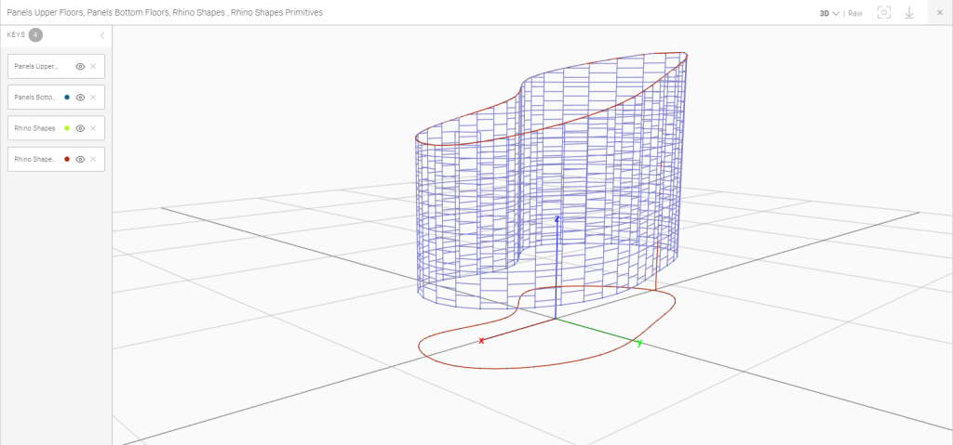
Task: Remove the green-dot Rhino Shapes key
Action: pyautogui.click(x=93, y=128)
